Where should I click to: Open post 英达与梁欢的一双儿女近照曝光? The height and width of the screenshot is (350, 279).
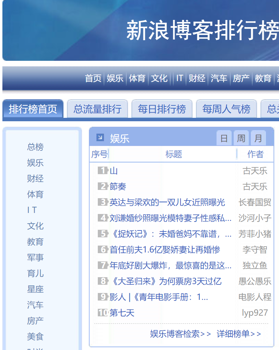tap(167, 202)
